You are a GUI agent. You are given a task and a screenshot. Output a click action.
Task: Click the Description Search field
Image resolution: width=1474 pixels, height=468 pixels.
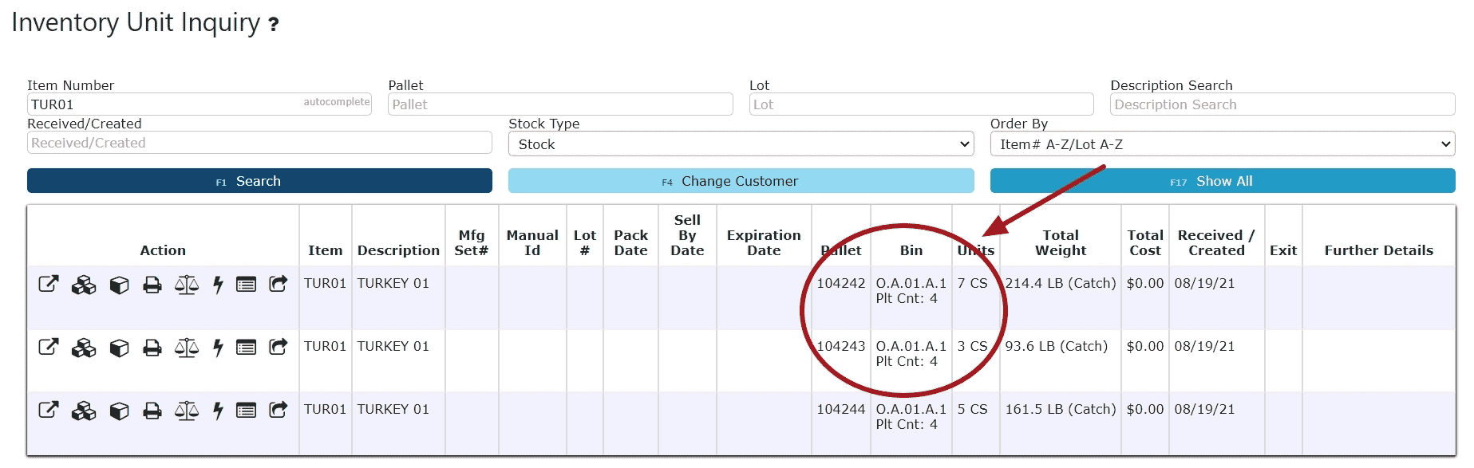click(x=1282, y=104)
